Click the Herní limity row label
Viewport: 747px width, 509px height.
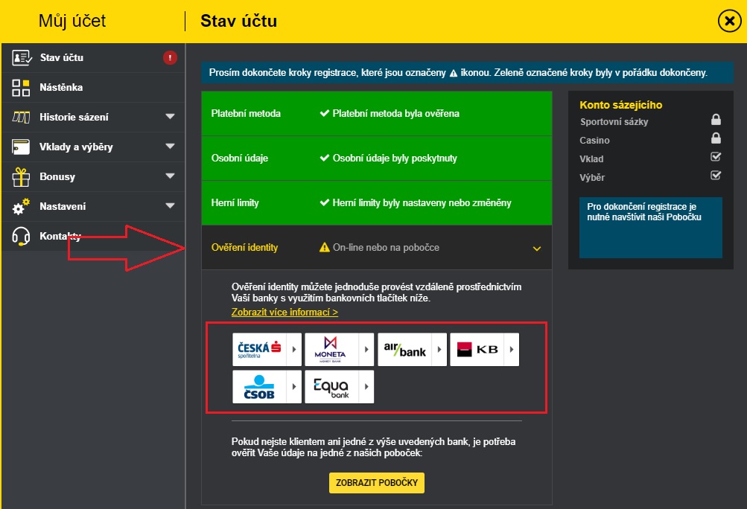[235, 203]
